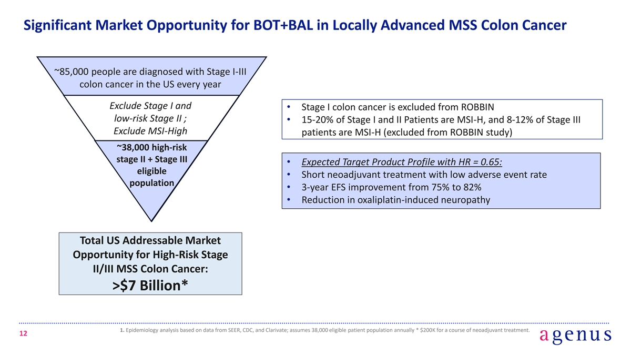Click the '>$7 Billion*' figure
631x355 pixels.
(x=150, y=285)
